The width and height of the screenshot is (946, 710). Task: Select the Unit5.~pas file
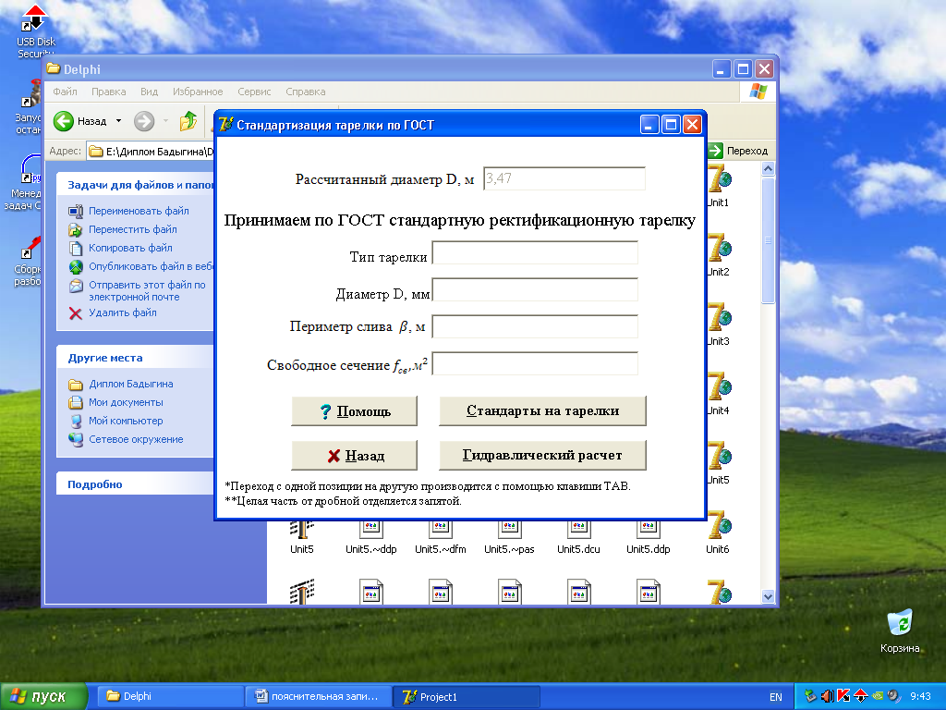(509, 536)
